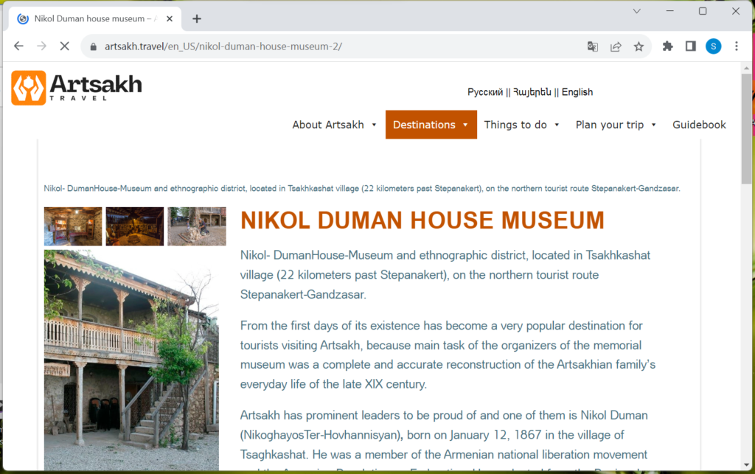Toggle the browser side panel
The width and height of the screenshot is (755, 474).
click(x=691, y=46)
